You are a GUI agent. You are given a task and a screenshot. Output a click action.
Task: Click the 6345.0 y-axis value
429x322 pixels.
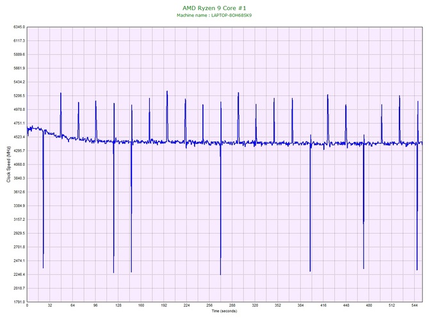click(x=19, y=27)
